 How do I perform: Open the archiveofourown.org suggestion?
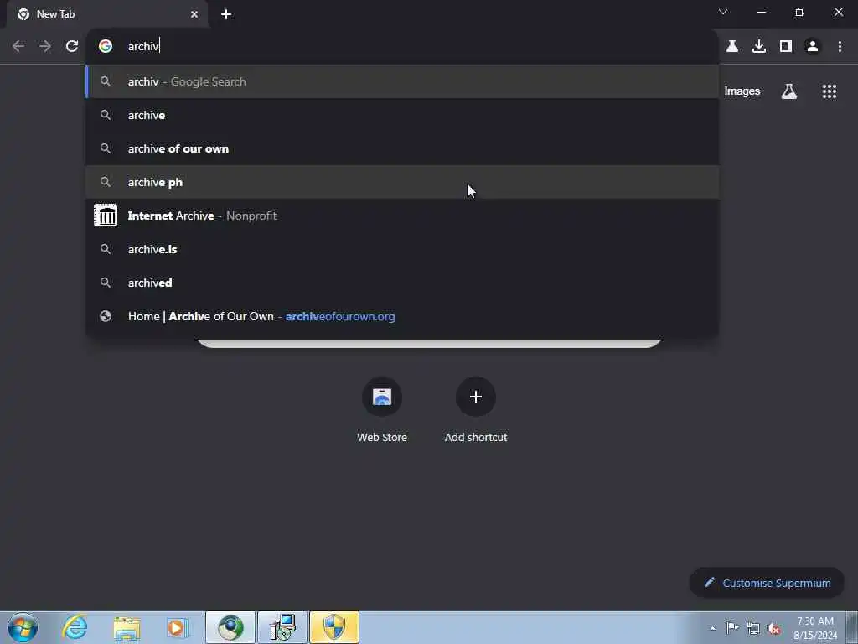point(402,316)
